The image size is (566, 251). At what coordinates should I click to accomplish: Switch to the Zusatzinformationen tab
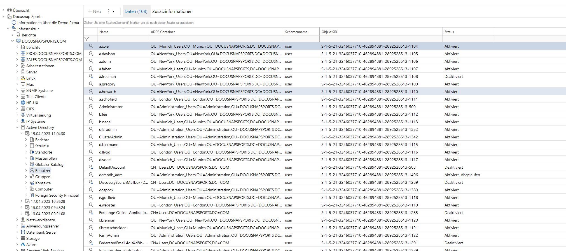172,11
